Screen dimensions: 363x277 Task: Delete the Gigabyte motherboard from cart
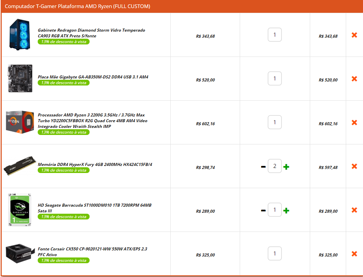(x=354, y=79)
